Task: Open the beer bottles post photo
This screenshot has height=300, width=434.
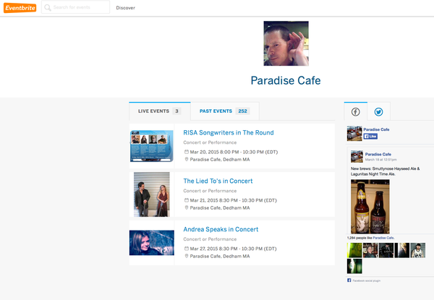Action: [370, 207]
